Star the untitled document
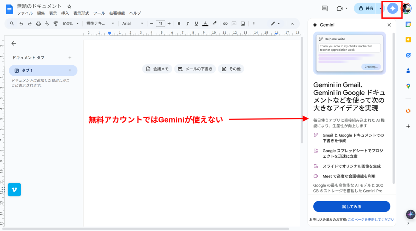 (69, 6)
